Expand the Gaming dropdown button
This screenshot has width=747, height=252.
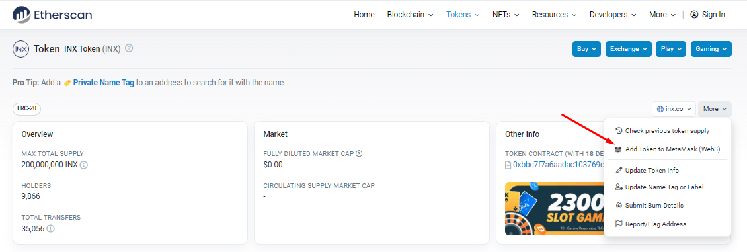click(711, 49)
